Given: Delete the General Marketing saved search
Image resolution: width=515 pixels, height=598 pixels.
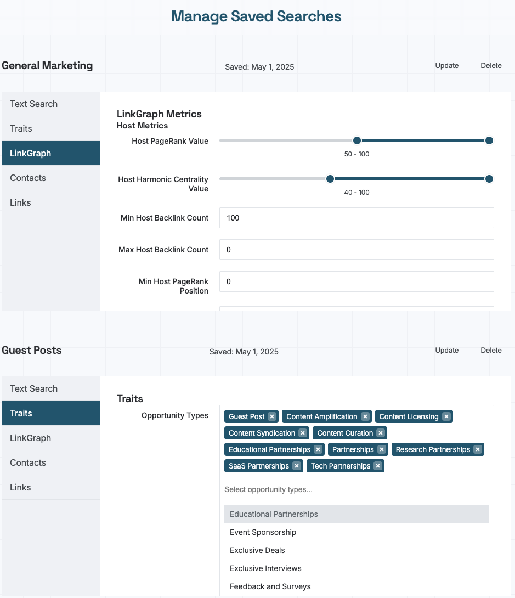Looking at the screenshot, I should pos(491,66).
